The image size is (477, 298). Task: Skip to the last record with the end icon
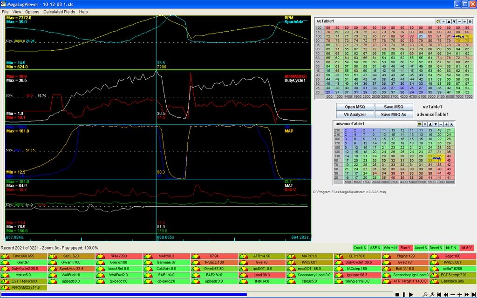[x=474, y=294]
